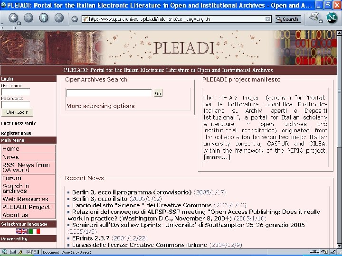
Task: Click the Go button beside the search box
Action: click(158, 93)
